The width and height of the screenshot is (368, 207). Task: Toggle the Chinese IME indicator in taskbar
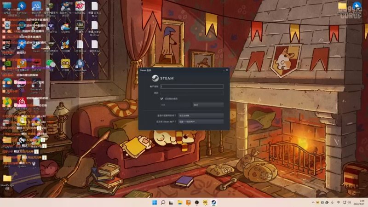338,202
